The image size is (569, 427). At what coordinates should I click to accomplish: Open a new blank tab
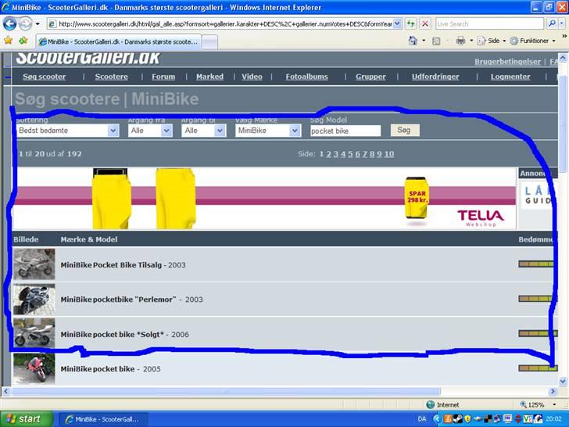point(209,42)
